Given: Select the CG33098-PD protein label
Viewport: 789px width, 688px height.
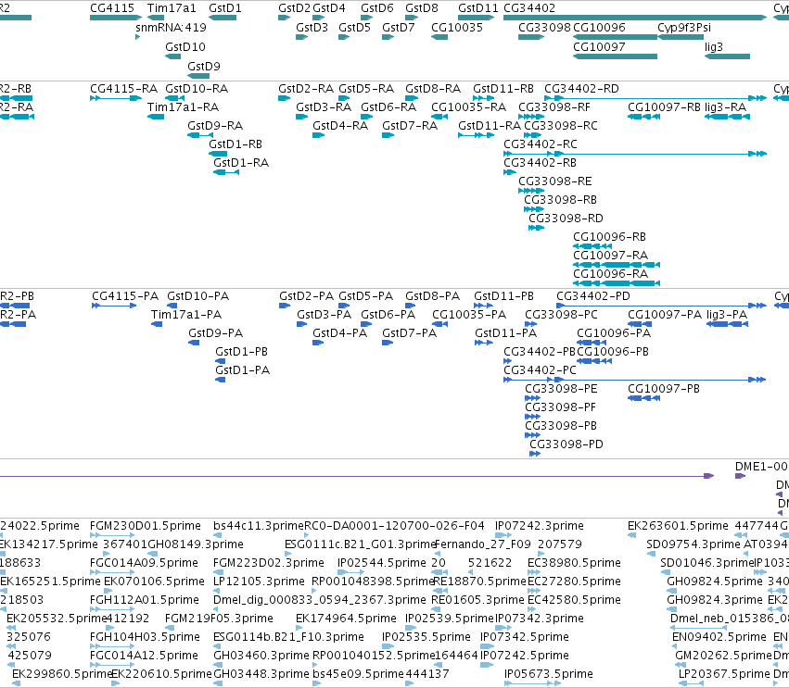Looking at the screenshot, I should (566, 444).
